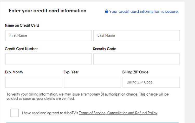Image resolution: width=195 pixels, height=123 pixels.
Task: Click the 'Enter your credit card information' heading
Action: 48,11
